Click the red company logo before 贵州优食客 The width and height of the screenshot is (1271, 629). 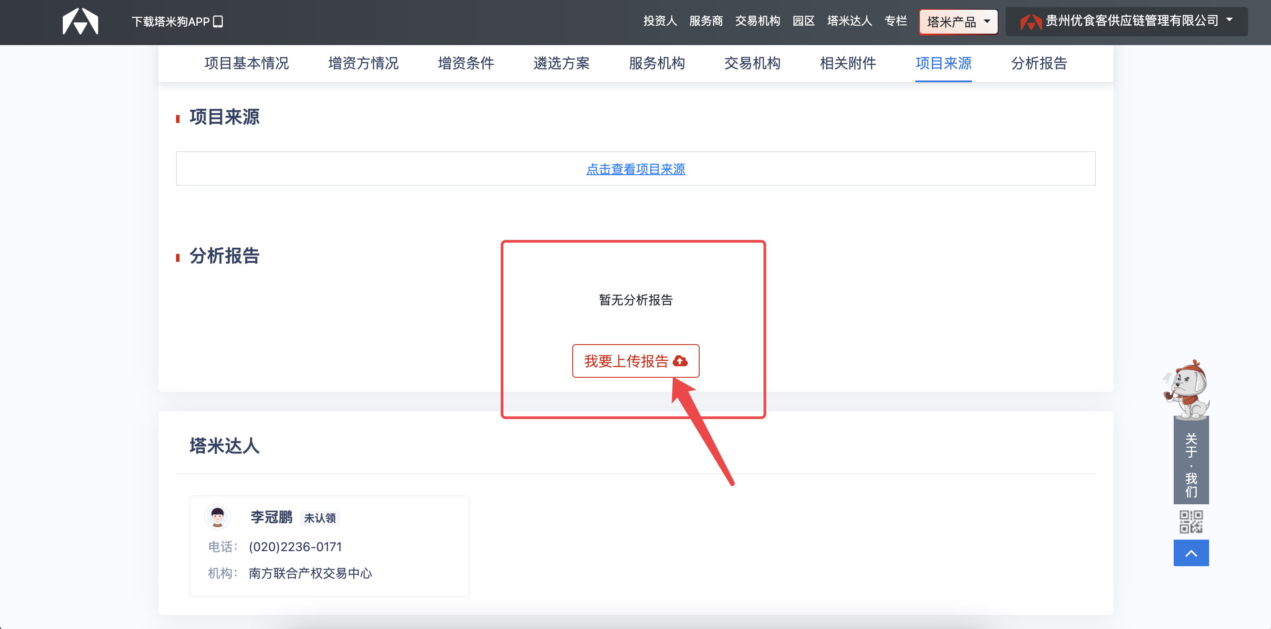[1031, 21]
